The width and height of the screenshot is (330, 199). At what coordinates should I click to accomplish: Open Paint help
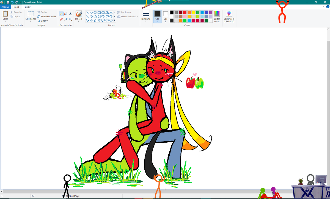click(328, 7)
